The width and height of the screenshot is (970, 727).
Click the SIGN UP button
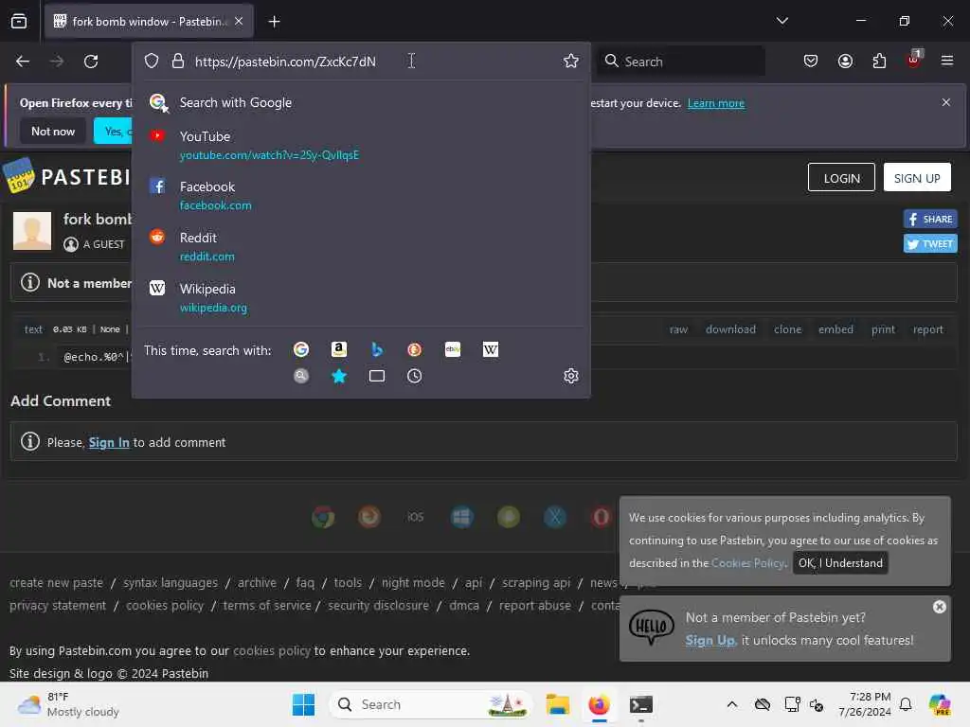pyautogui.click(x=917, y=178)
